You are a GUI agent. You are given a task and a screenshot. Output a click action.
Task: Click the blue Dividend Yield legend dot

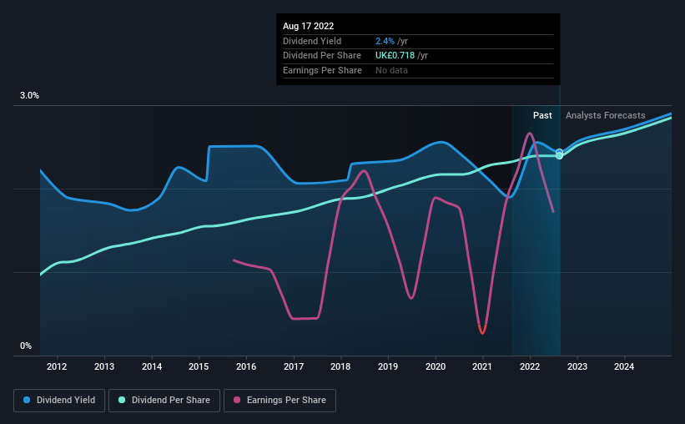(x=27, y=400)
